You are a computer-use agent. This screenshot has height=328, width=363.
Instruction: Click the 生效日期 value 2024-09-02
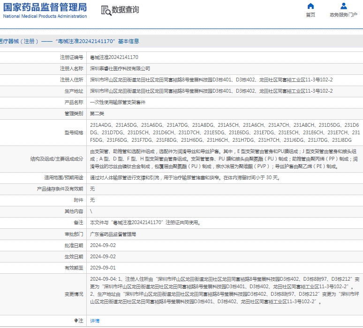tap(103, 256)
